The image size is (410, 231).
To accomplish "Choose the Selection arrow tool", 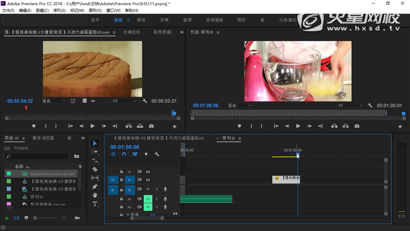I will tap(95, 143).
